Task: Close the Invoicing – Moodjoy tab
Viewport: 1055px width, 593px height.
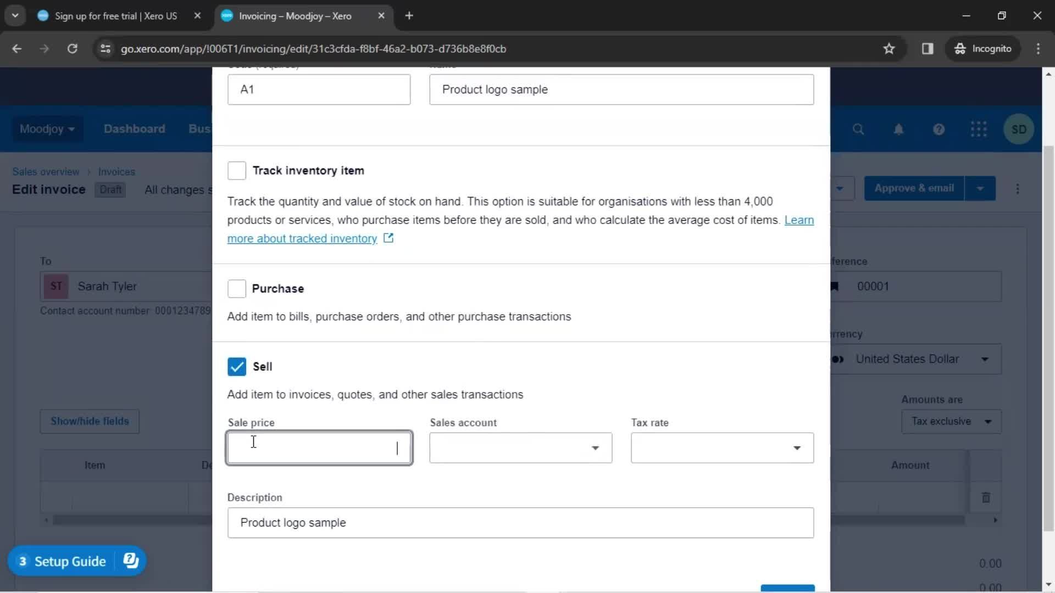Action: tap(381, 15)
